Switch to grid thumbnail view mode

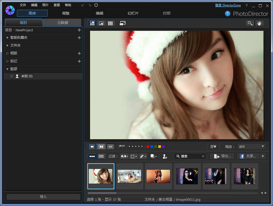pyautogui.click(x=110, y=23)
